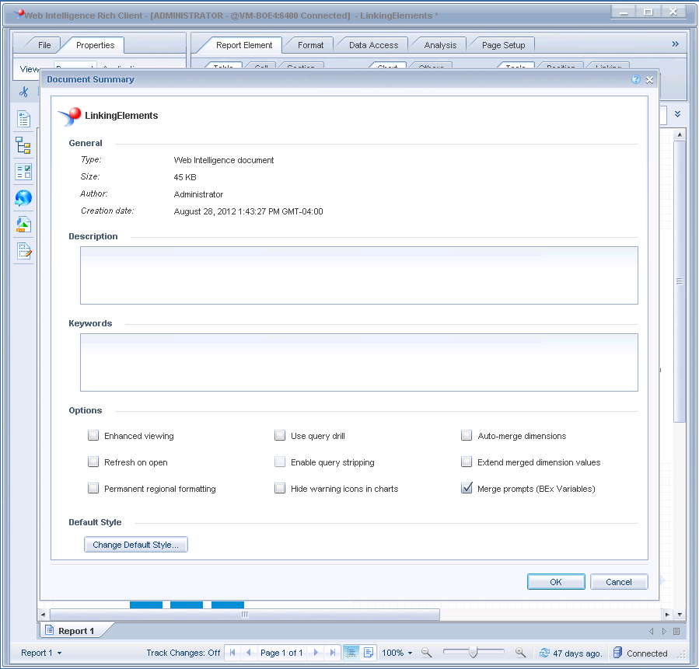This screenshot has width=699, height=669.
Task: Expand the toolbar double-chevron below ribbon
Action: coord(677,114)
